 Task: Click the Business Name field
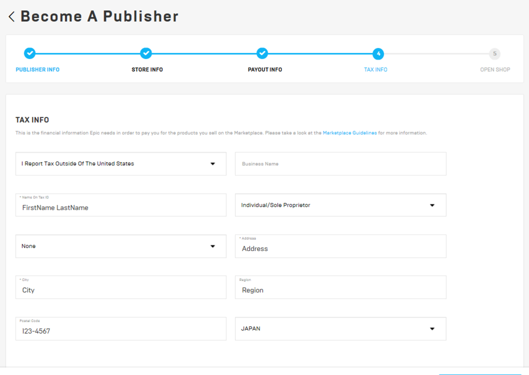340,164
